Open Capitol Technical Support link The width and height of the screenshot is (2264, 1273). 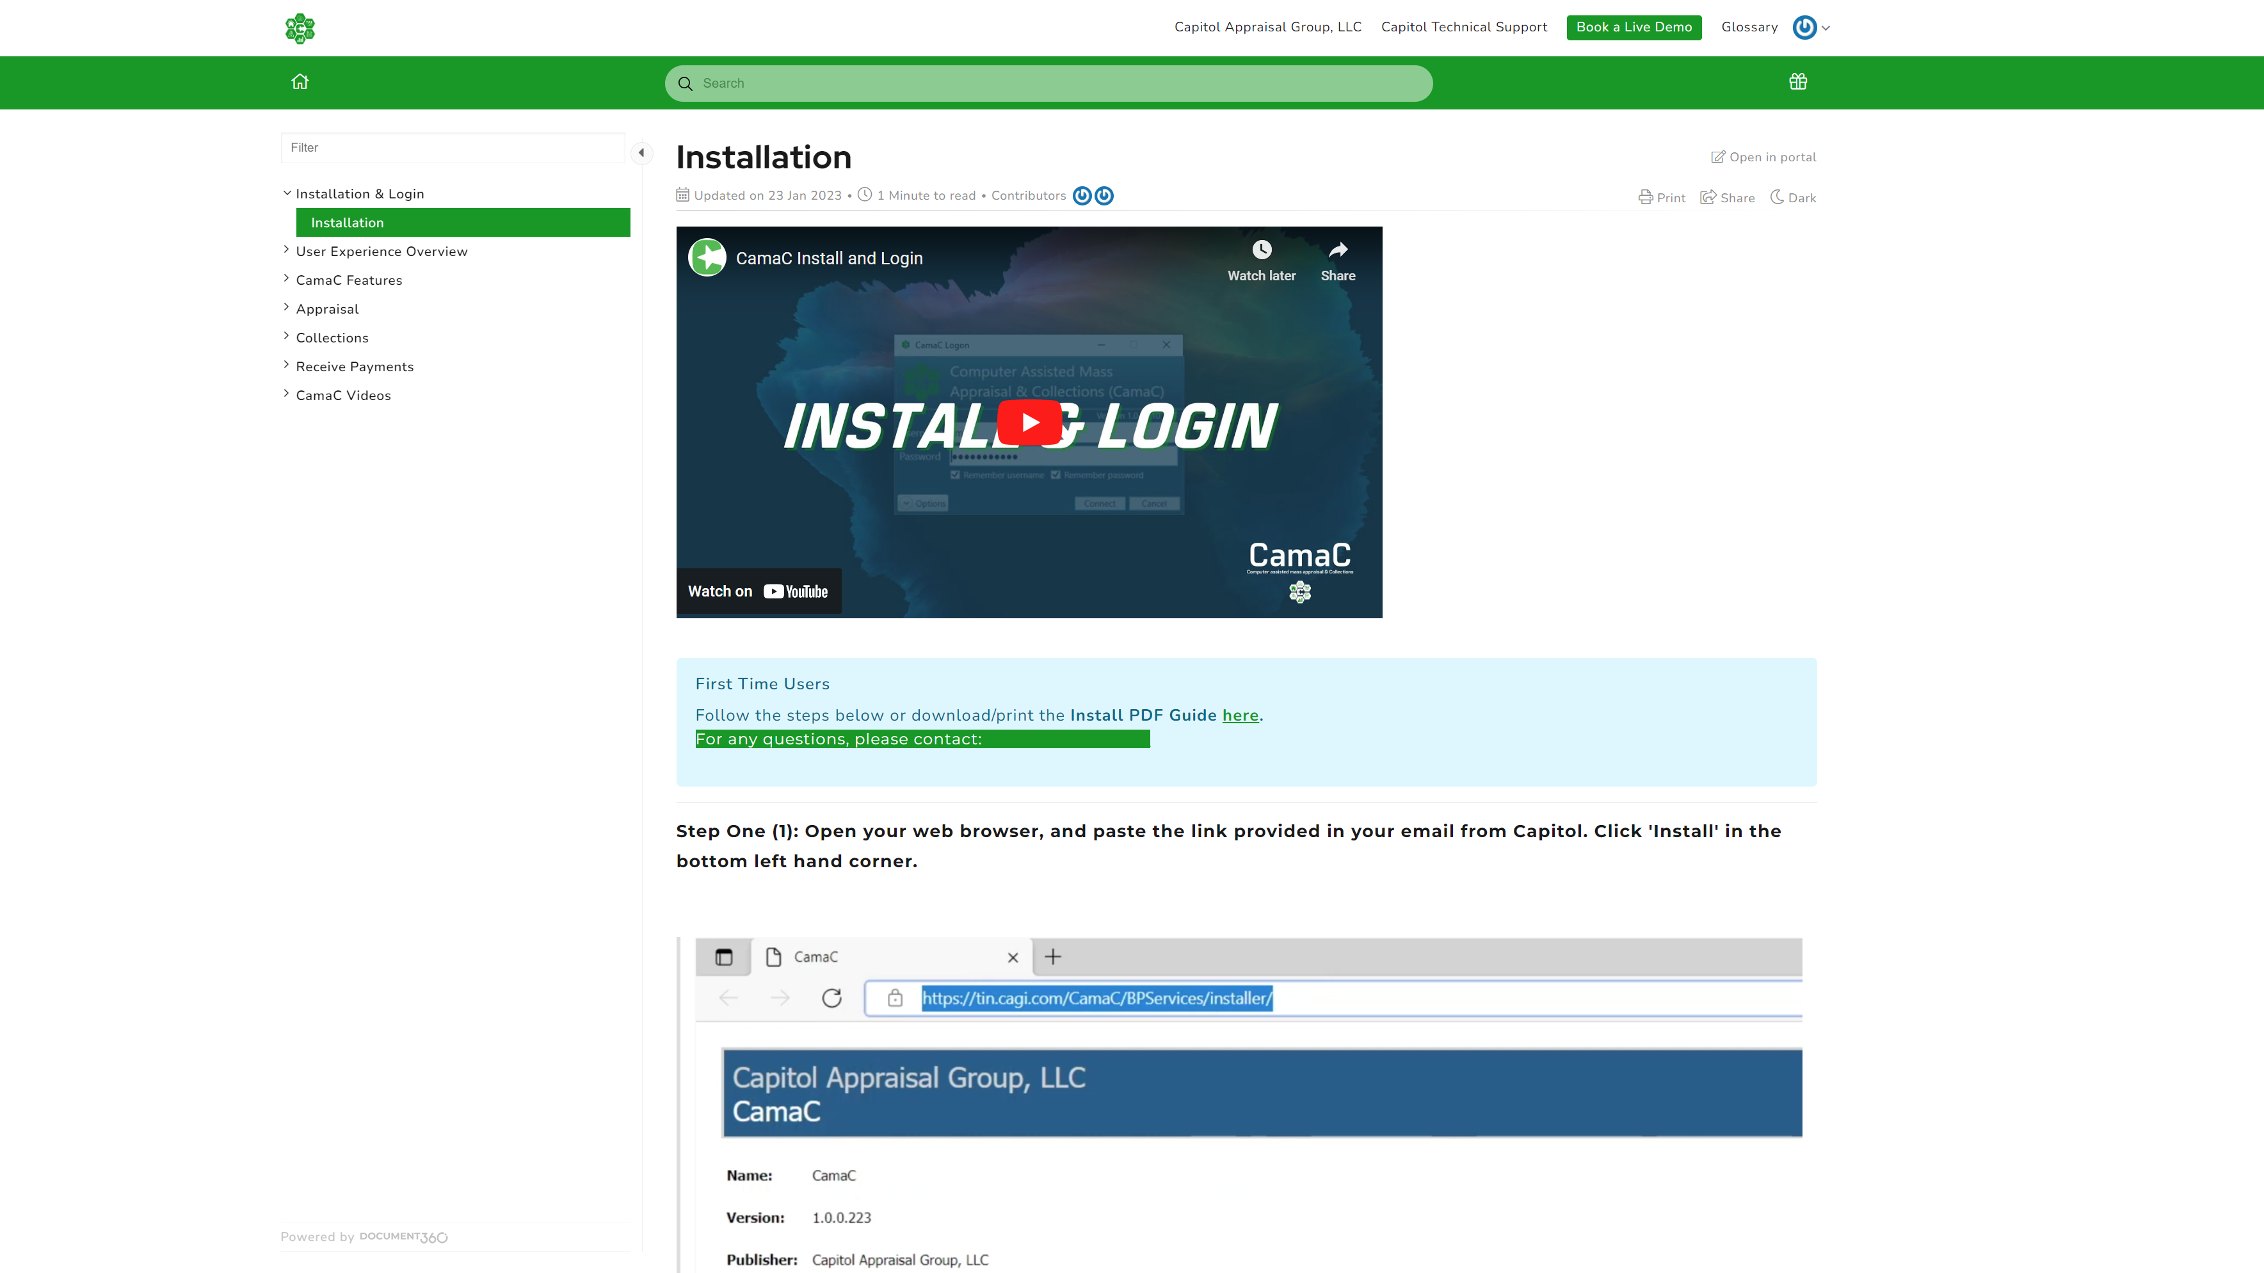[x=1463, y=28]
